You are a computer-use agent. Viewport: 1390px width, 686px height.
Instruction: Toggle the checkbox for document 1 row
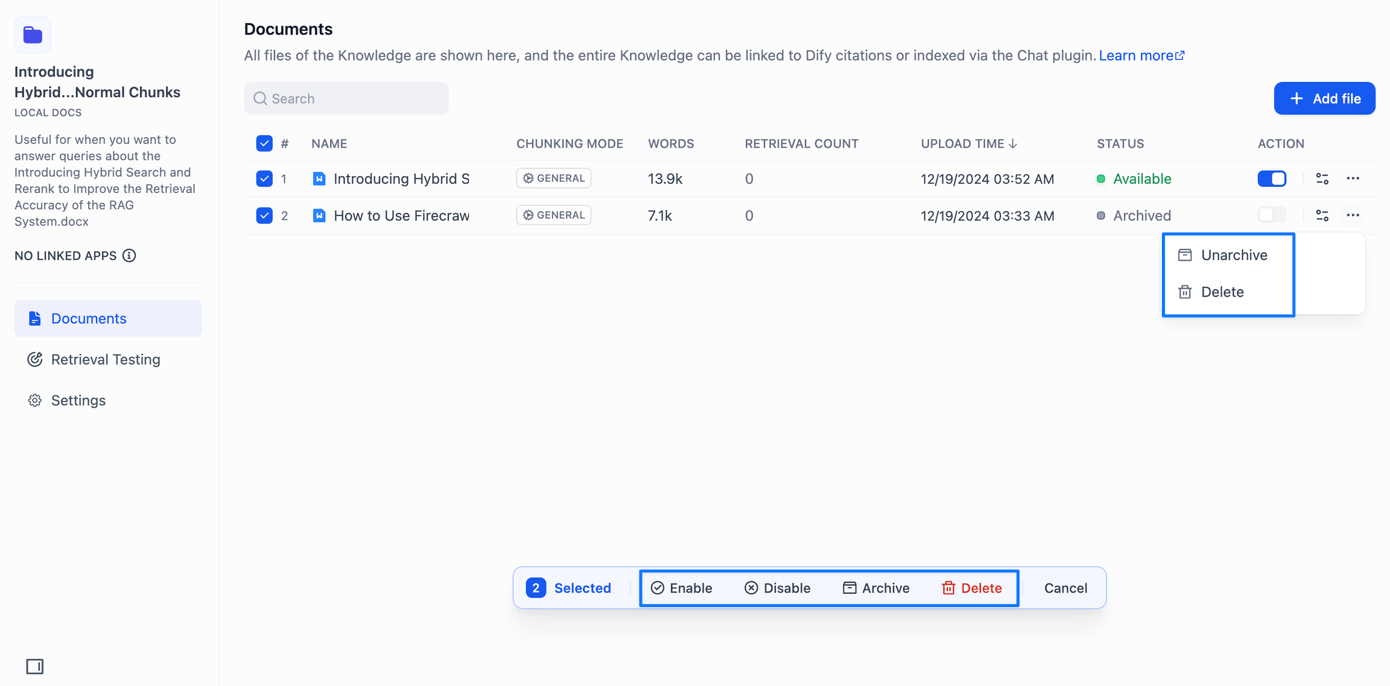(x=264, y=178)
